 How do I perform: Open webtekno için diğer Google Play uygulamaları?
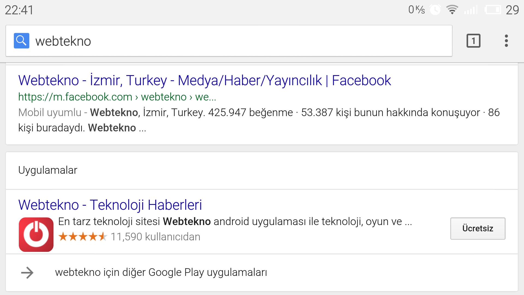(161, 272)
